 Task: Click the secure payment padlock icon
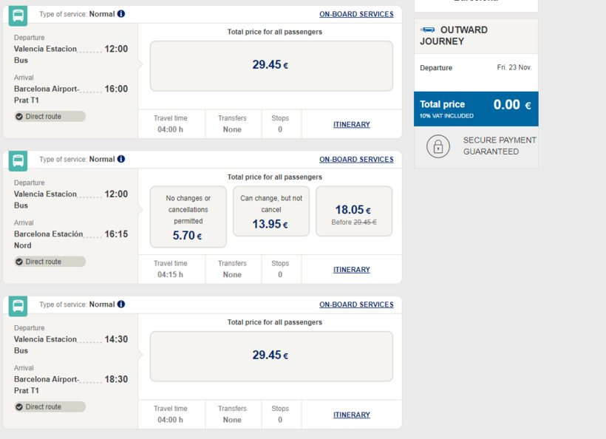click(x=438, y=146)
